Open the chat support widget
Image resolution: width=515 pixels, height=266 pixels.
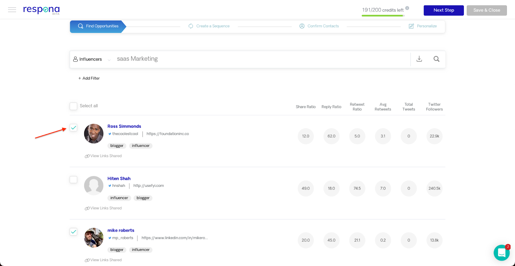501,253
